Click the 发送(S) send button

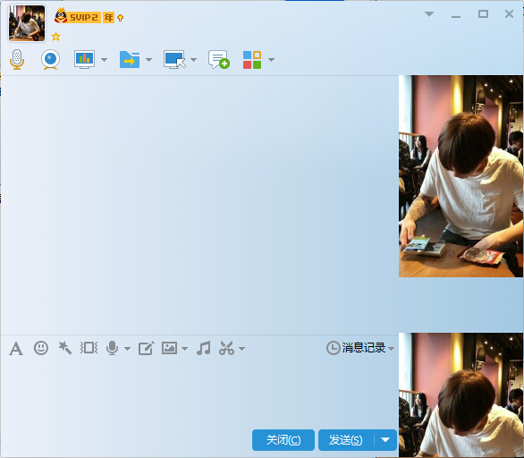pos(346,439)
